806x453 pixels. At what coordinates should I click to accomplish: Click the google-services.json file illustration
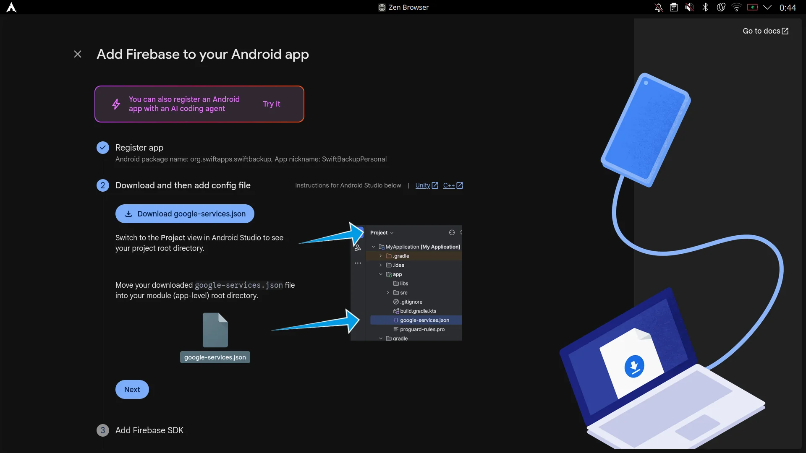pos(215,338)
